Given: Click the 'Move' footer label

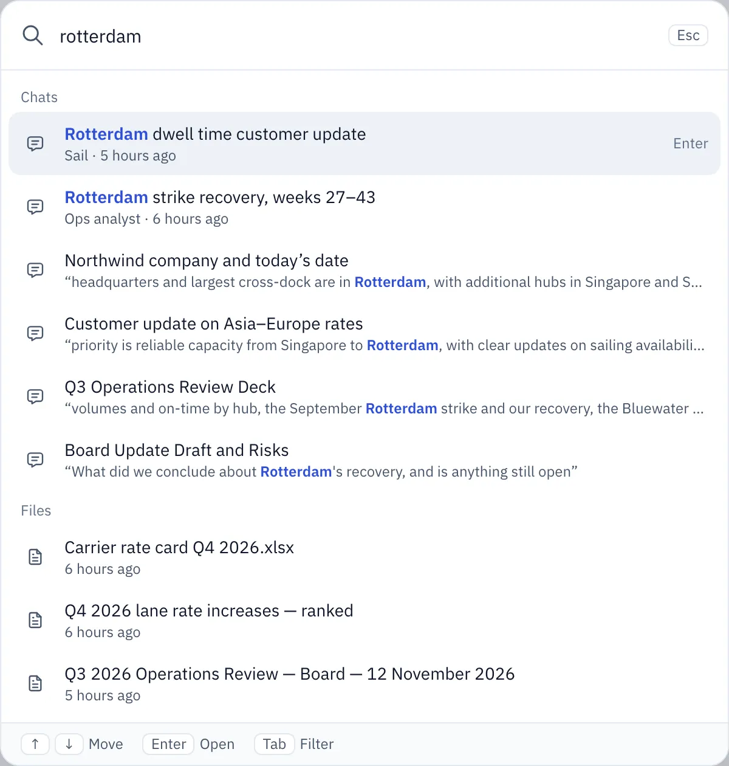Looking at the screenshot, I should pyautogui.click(x=106, y=744).
